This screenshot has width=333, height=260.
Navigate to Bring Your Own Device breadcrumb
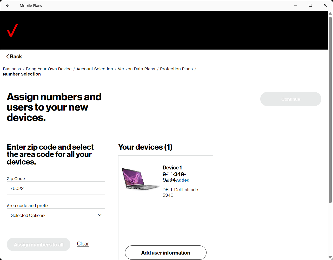49,69
